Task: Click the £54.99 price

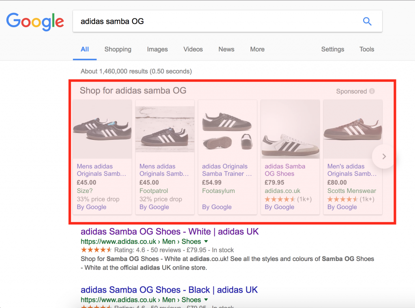Action: coord(212,183)
